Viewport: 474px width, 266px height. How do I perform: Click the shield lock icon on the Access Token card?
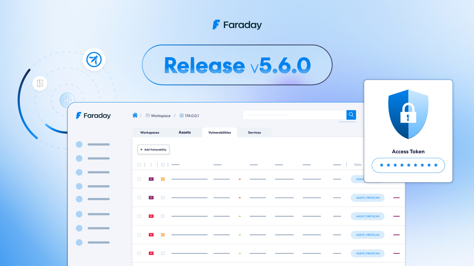408,114
